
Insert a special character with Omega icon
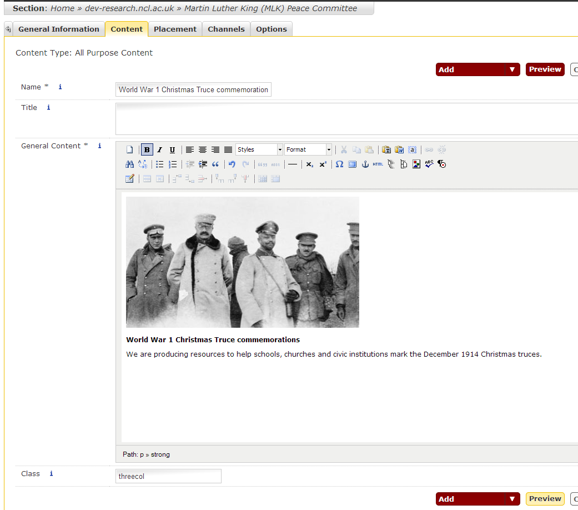coord(339,164)
